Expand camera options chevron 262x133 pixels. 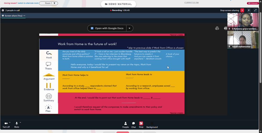pyautogui.click(x=10, y=123)
